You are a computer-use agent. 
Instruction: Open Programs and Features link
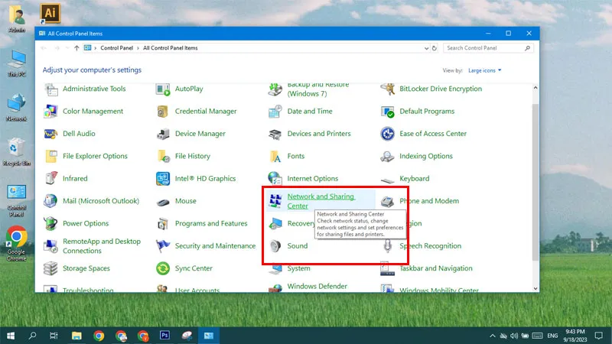(x=210, y=224)
